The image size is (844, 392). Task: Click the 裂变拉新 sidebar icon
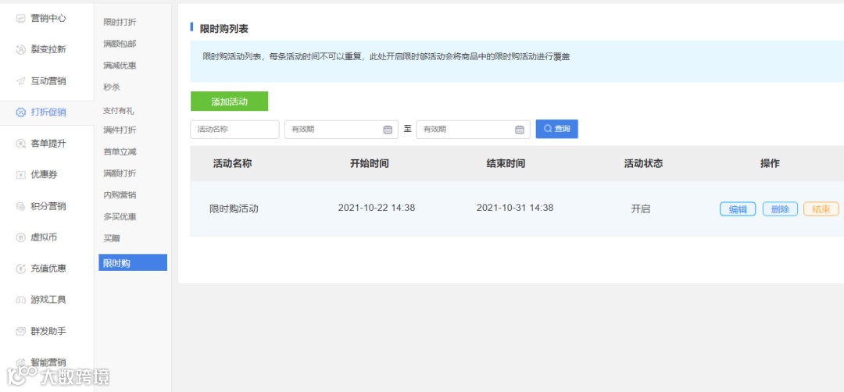coord(21,49)
